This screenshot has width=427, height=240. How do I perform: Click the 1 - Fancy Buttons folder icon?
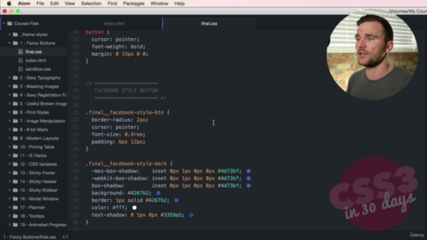coord(15,43)
